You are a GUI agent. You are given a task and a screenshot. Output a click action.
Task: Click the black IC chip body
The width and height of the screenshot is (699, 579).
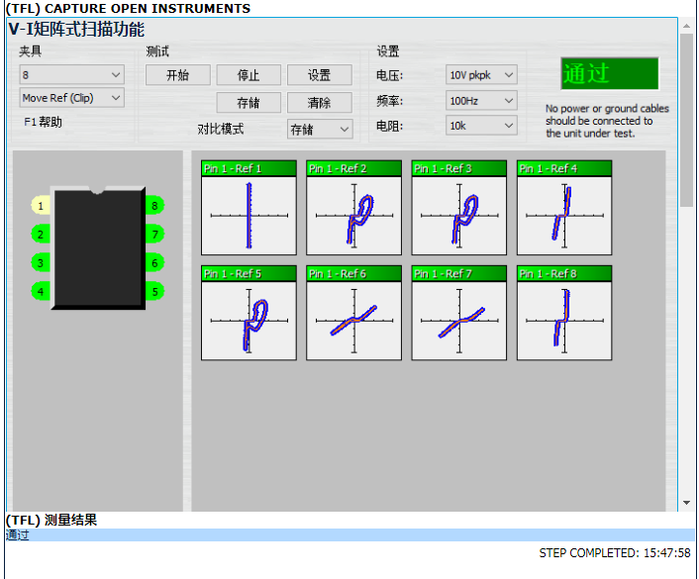coord(98,247)
